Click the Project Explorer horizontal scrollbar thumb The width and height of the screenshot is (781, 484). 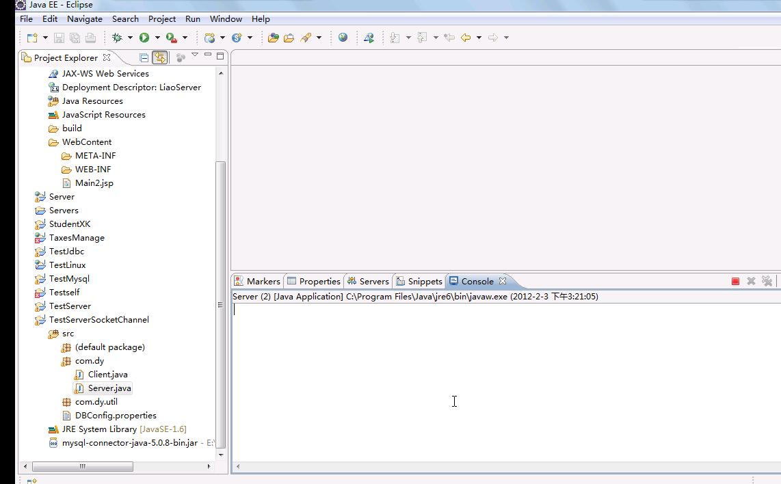83,467
